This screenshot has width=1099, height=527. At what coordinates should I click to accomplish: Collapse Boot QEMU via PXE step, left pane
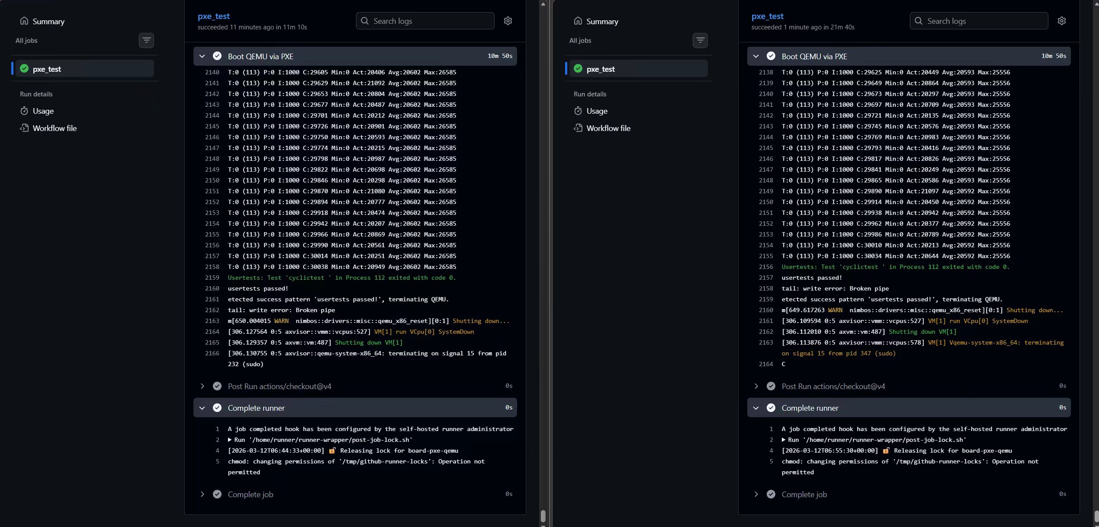point(202,56)
